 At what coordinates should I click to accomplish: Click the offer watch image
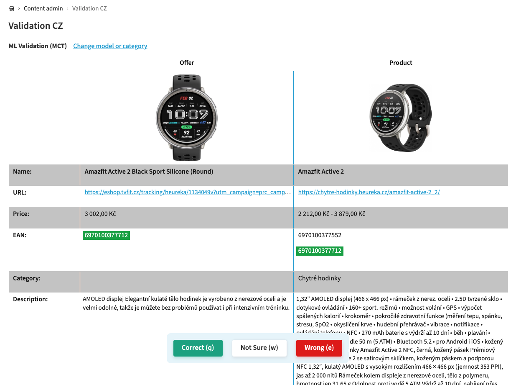(x=186, y=118)
